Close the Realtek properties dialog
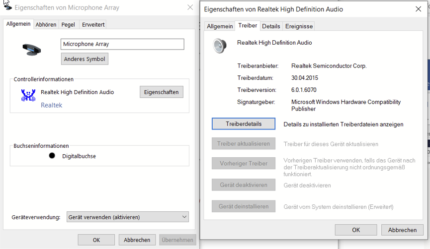 [x=418, y=9]
